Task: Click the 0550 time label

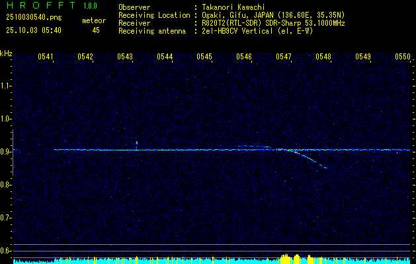Action: pyautogui.click(x=403, y=57)
